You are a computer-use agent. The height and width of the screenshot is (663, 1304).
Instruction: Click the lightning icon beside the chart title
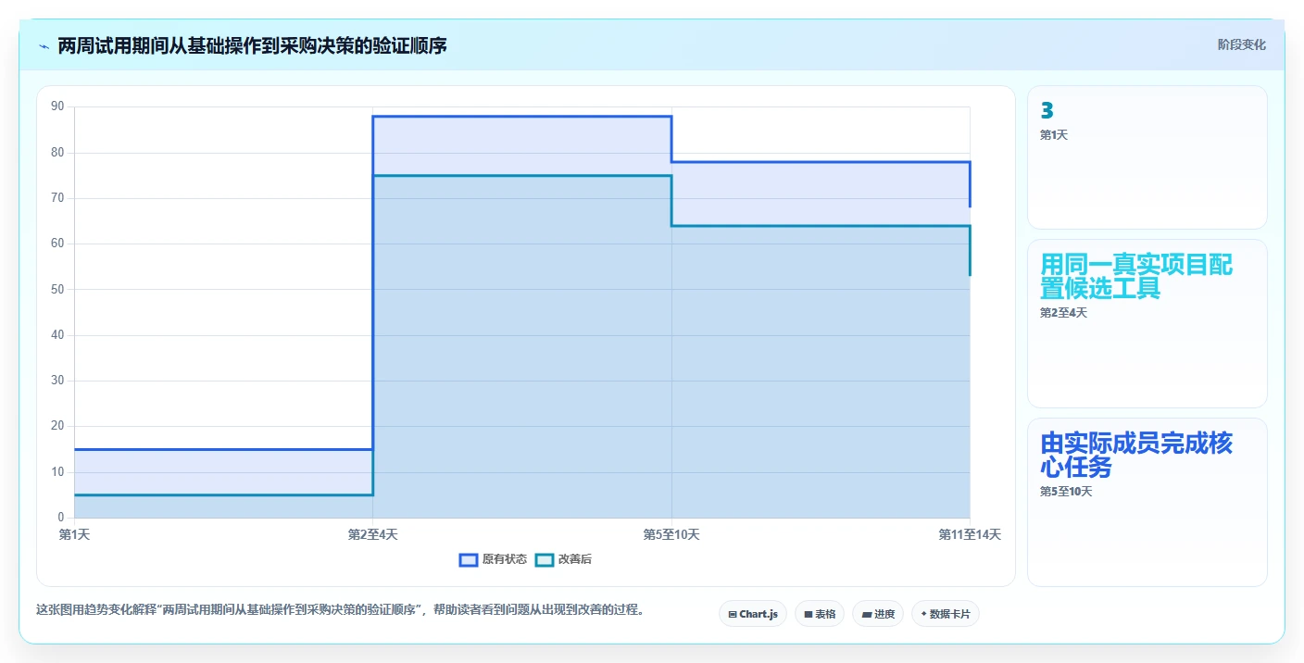click(44, 45)
